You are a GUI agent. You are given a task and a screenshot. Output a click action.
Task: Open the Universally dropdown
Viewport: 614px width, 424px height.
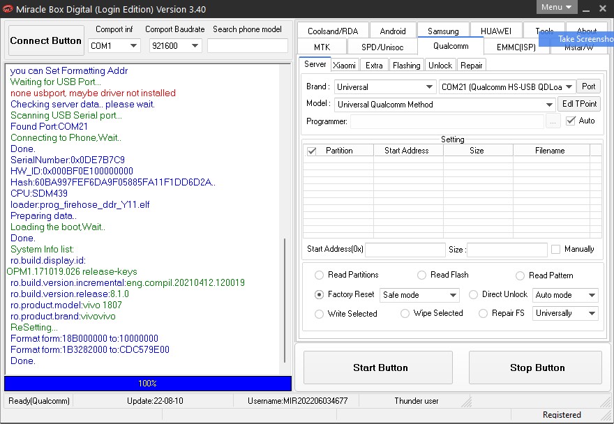pos(565,313)
